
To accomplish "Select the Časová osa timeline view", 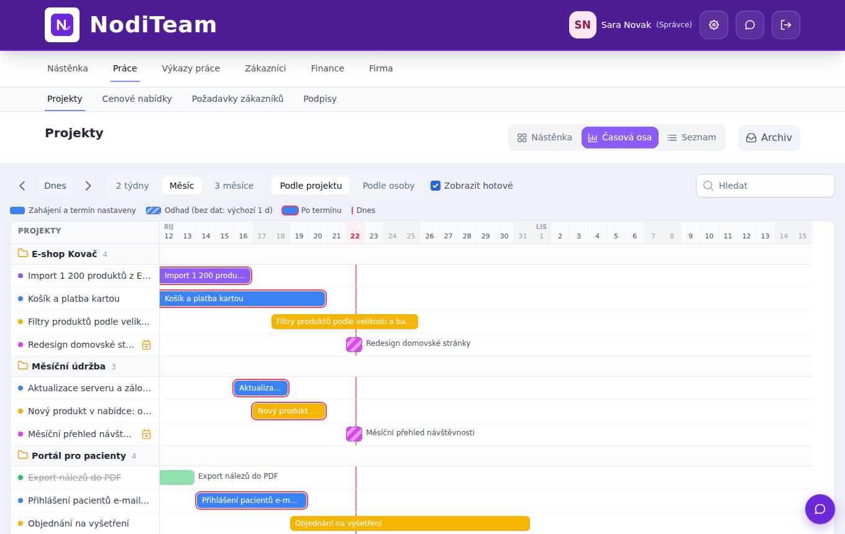I will point(620,138).
